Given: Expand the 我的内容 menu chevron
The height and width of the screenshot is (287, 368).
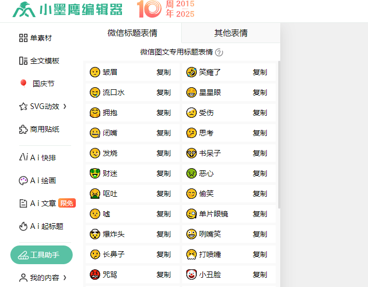Looking at the screenshot, I should pos(65,278).
